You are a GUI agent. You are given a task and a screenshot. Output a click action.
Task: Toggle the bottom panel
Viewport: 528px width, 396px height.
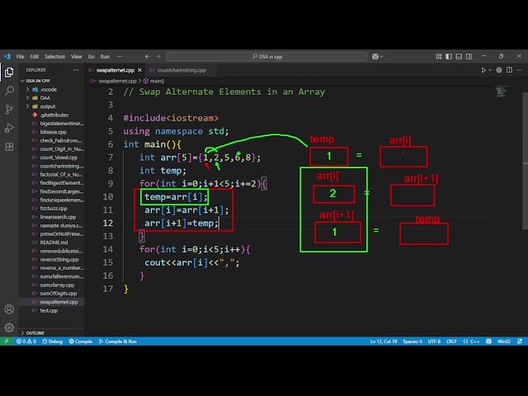[459, 57]
